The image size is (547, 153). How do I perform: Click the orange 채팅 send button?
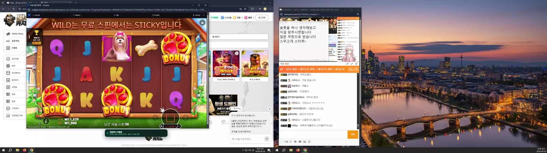tap(353, 134)
